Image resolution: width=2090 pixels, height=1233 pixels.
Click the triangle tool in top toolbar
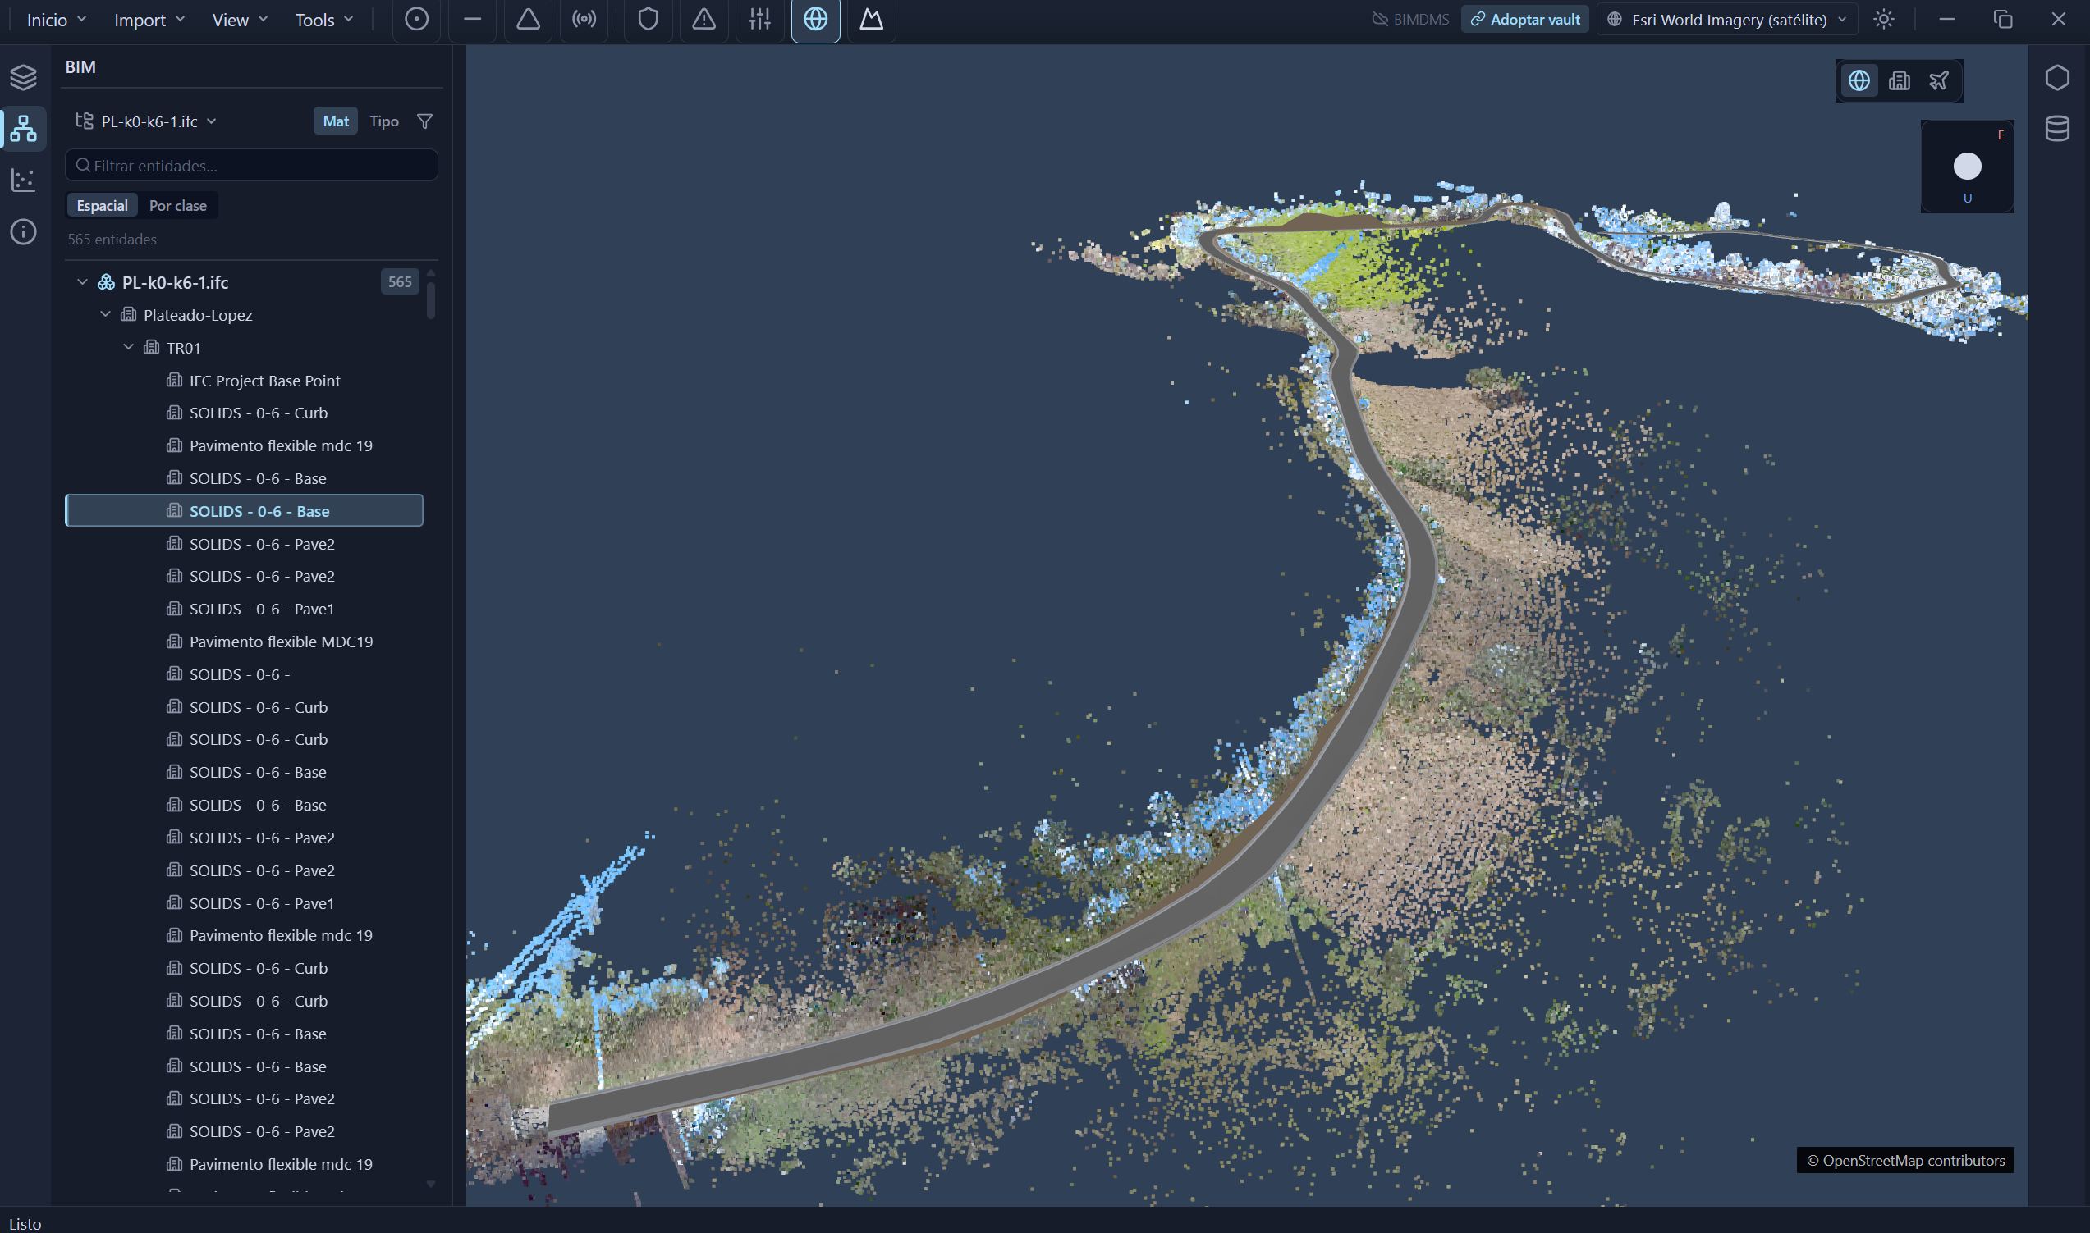(x=528, y=19)
